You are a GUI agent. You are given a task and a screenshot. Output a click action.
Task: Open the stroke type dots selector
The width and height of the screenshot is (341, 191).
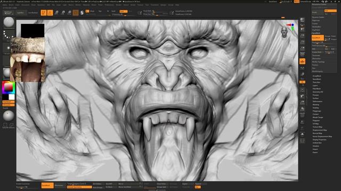tap(9, 35)
